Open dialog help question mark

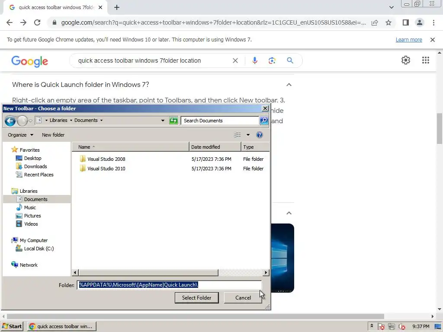pyautogui.click(x=260, y=135)
